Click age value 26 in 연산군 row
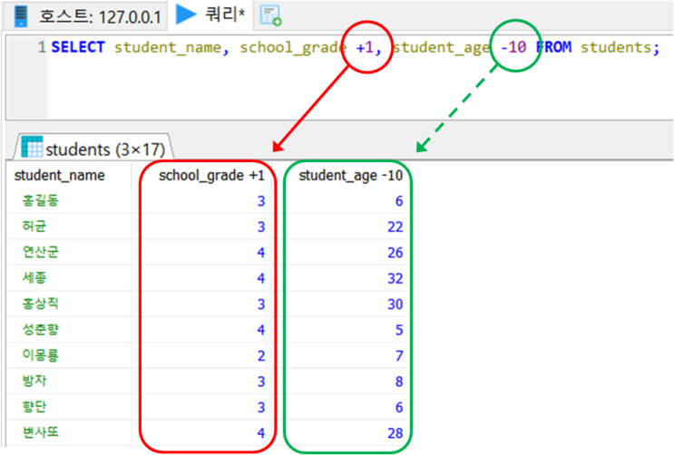This screenshot has width=674, height=455. click(395, 253)
